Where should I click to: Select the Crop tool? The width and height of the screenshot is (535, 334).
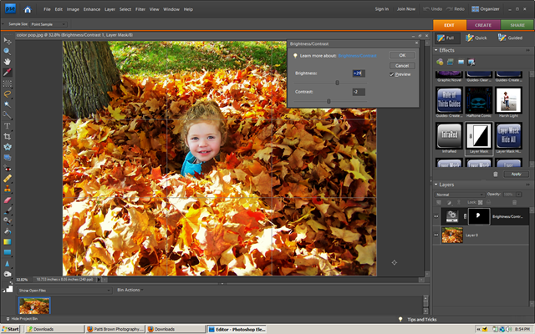coord(8,137)
